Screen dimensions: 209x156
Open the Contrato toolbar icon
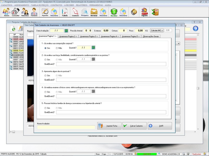[76, 12]
